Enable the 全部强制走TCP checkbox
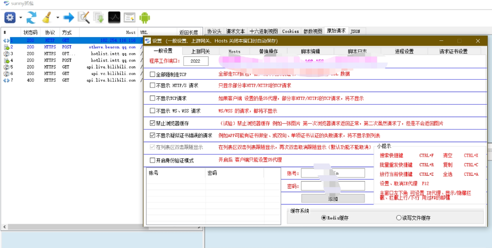This screenshot has width=492, height=248. [152, 74]
